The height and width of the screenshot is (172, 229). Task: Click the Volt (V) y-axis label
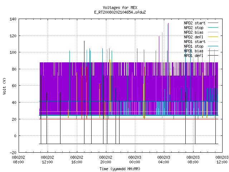(x=4, y=86)
